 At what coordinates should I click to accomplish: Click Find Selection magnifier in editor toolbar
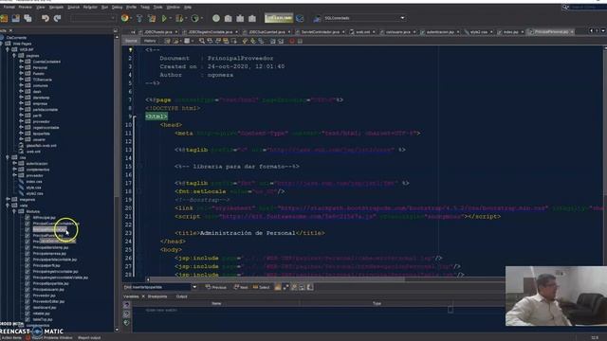[202, 41]
